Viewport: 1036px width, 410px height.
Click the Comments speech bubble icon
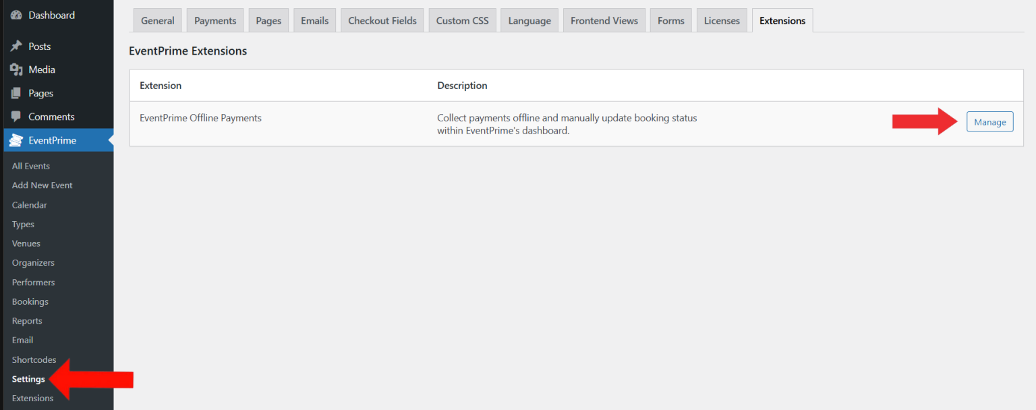(17, 117)
